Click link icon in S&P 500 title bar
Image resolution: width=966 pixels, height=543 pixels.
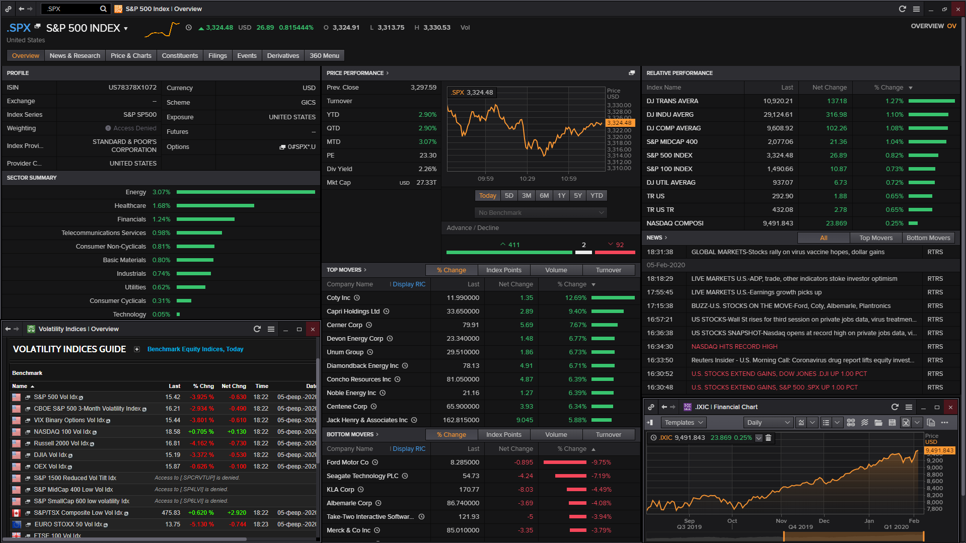(x=8, y=9)
